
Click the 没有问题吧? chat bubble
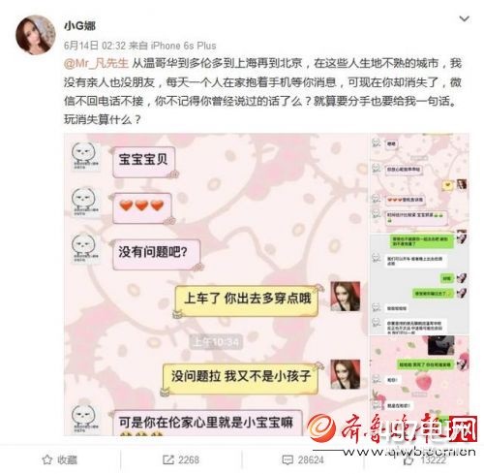pyautogui.click(x=156, y=254)
